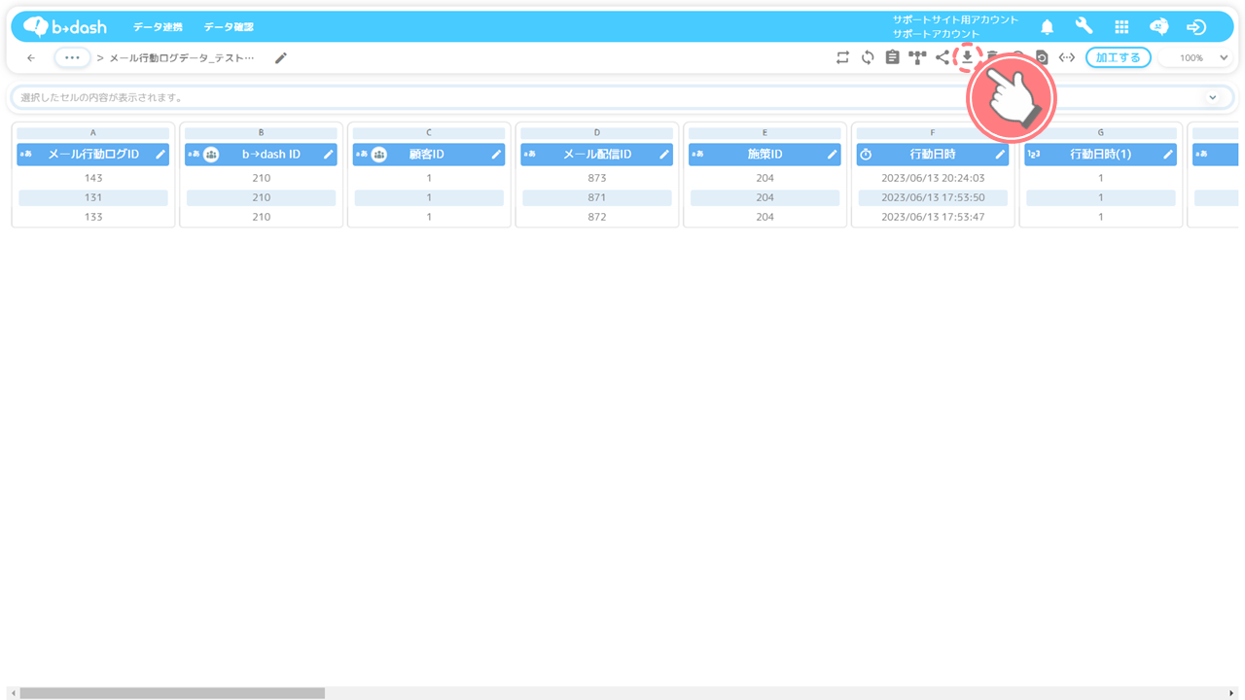Screen dimensions: 1245x700
Task: Open the データ確認 menu
Action: [x=229, y=27]
